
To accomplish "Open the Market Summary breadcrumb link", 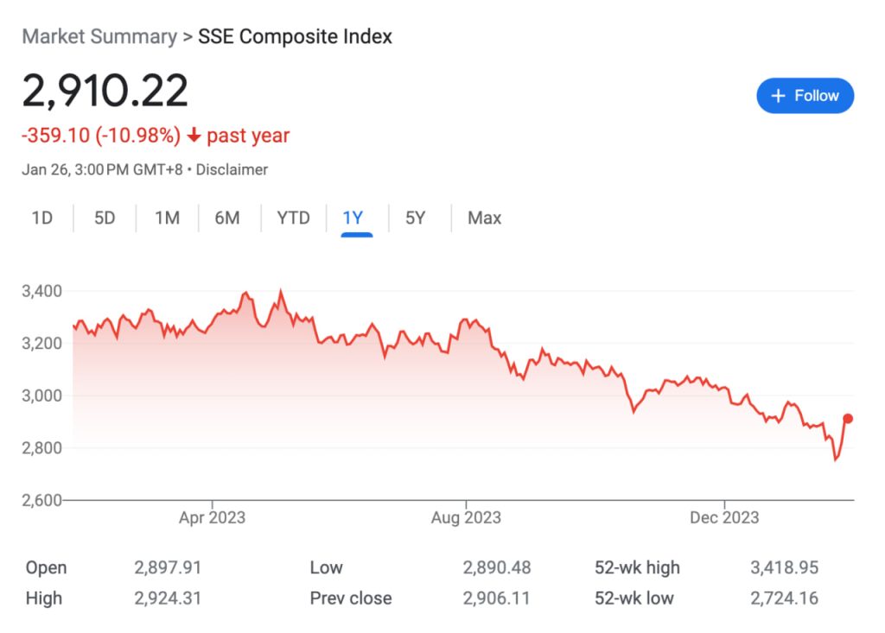I will [99, 37].
